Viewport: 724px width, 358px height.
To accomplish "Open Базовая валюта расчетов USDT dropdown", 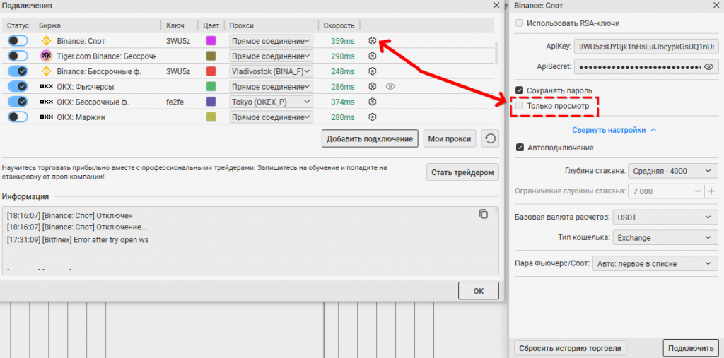I will 665,217.
